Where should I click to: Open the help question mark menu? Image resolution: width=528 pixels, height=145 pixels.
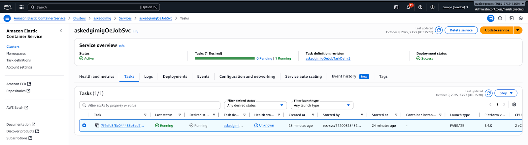(x=420, y=7)
